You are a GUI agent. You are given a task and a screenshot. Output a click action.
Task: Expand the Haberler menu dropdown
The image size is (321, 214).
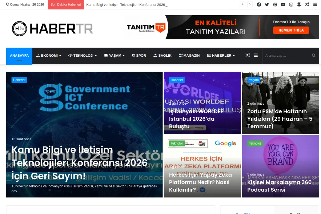(221, 55)
